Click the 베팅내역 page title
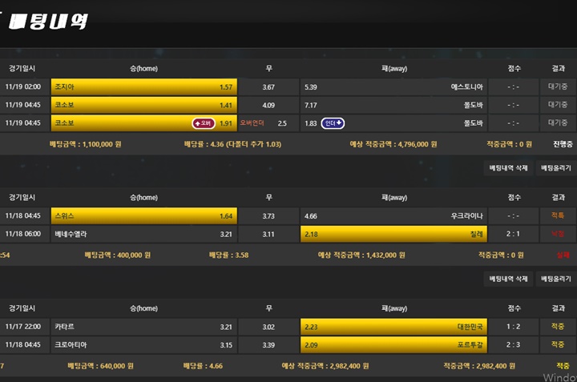The image size is (577, 382). pos(48,22)
